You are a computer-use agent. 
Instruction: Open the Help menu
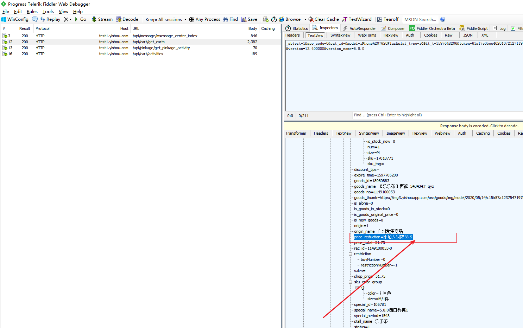78,12
